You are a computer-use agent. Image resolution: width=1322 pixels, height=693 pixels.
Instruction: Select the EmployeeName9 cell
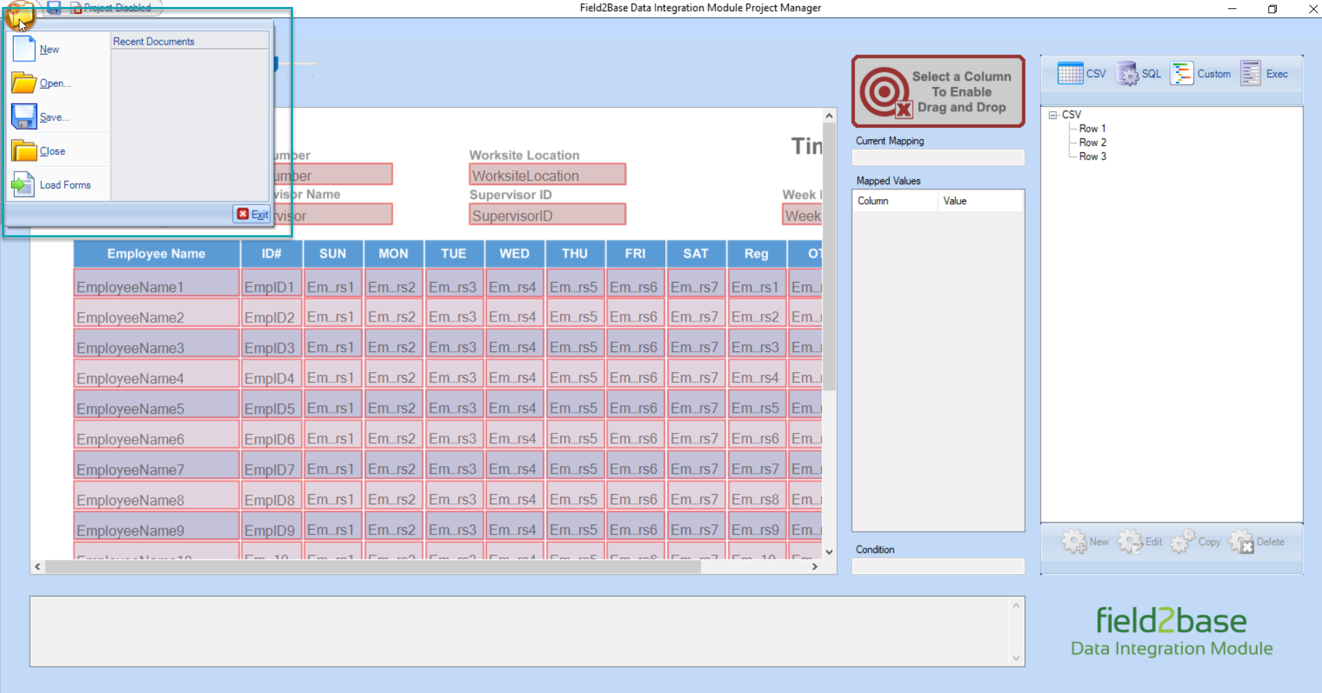coord(157,526)
